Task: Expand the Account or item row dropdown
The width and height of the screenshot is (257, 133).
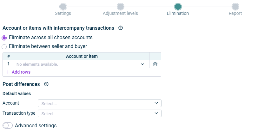Action: (x=82, y=64)
